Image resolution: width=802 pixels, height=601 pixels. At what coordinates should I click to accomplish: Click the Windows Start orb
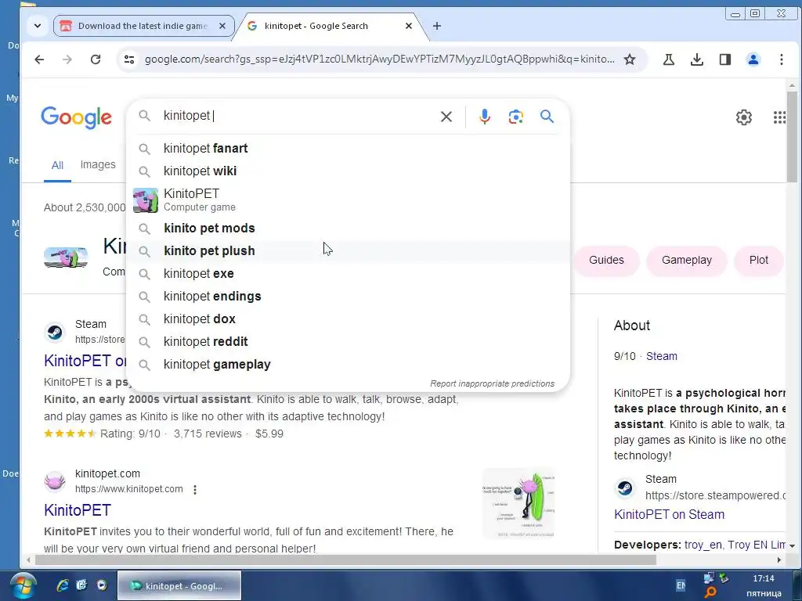point(22,586)
